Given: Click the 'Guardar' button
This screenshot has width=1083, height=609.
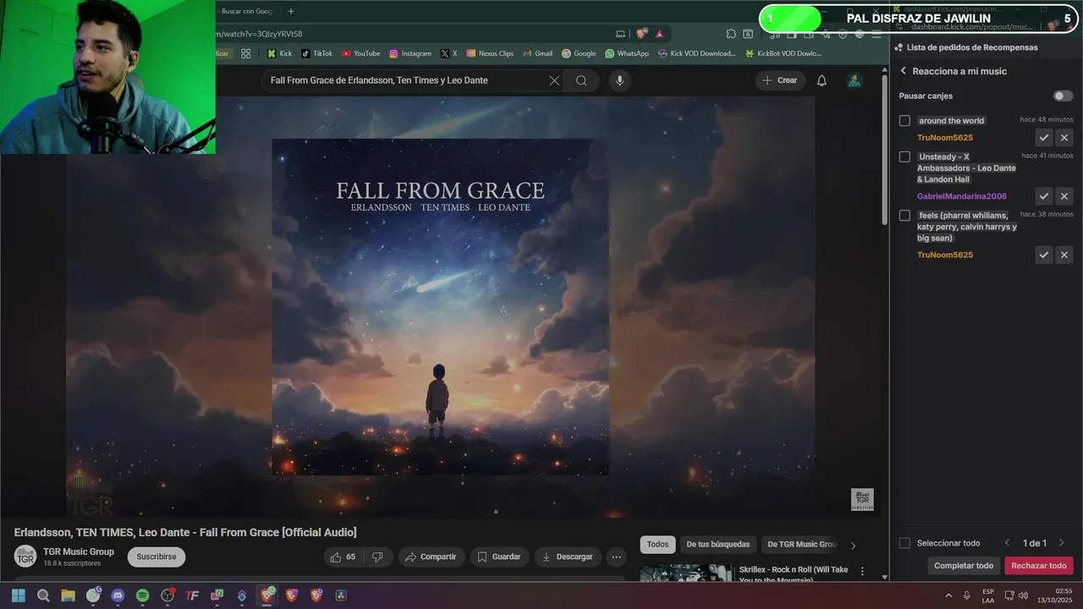Looking at the screenshot, I should pos(499,557).
